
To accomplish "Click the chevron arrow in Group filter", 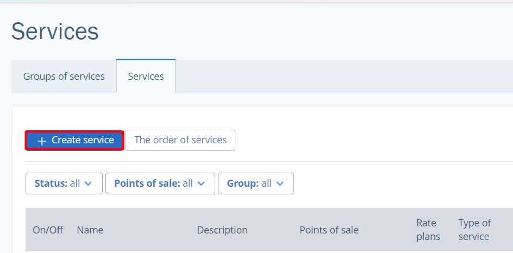I will click(280, 184).
